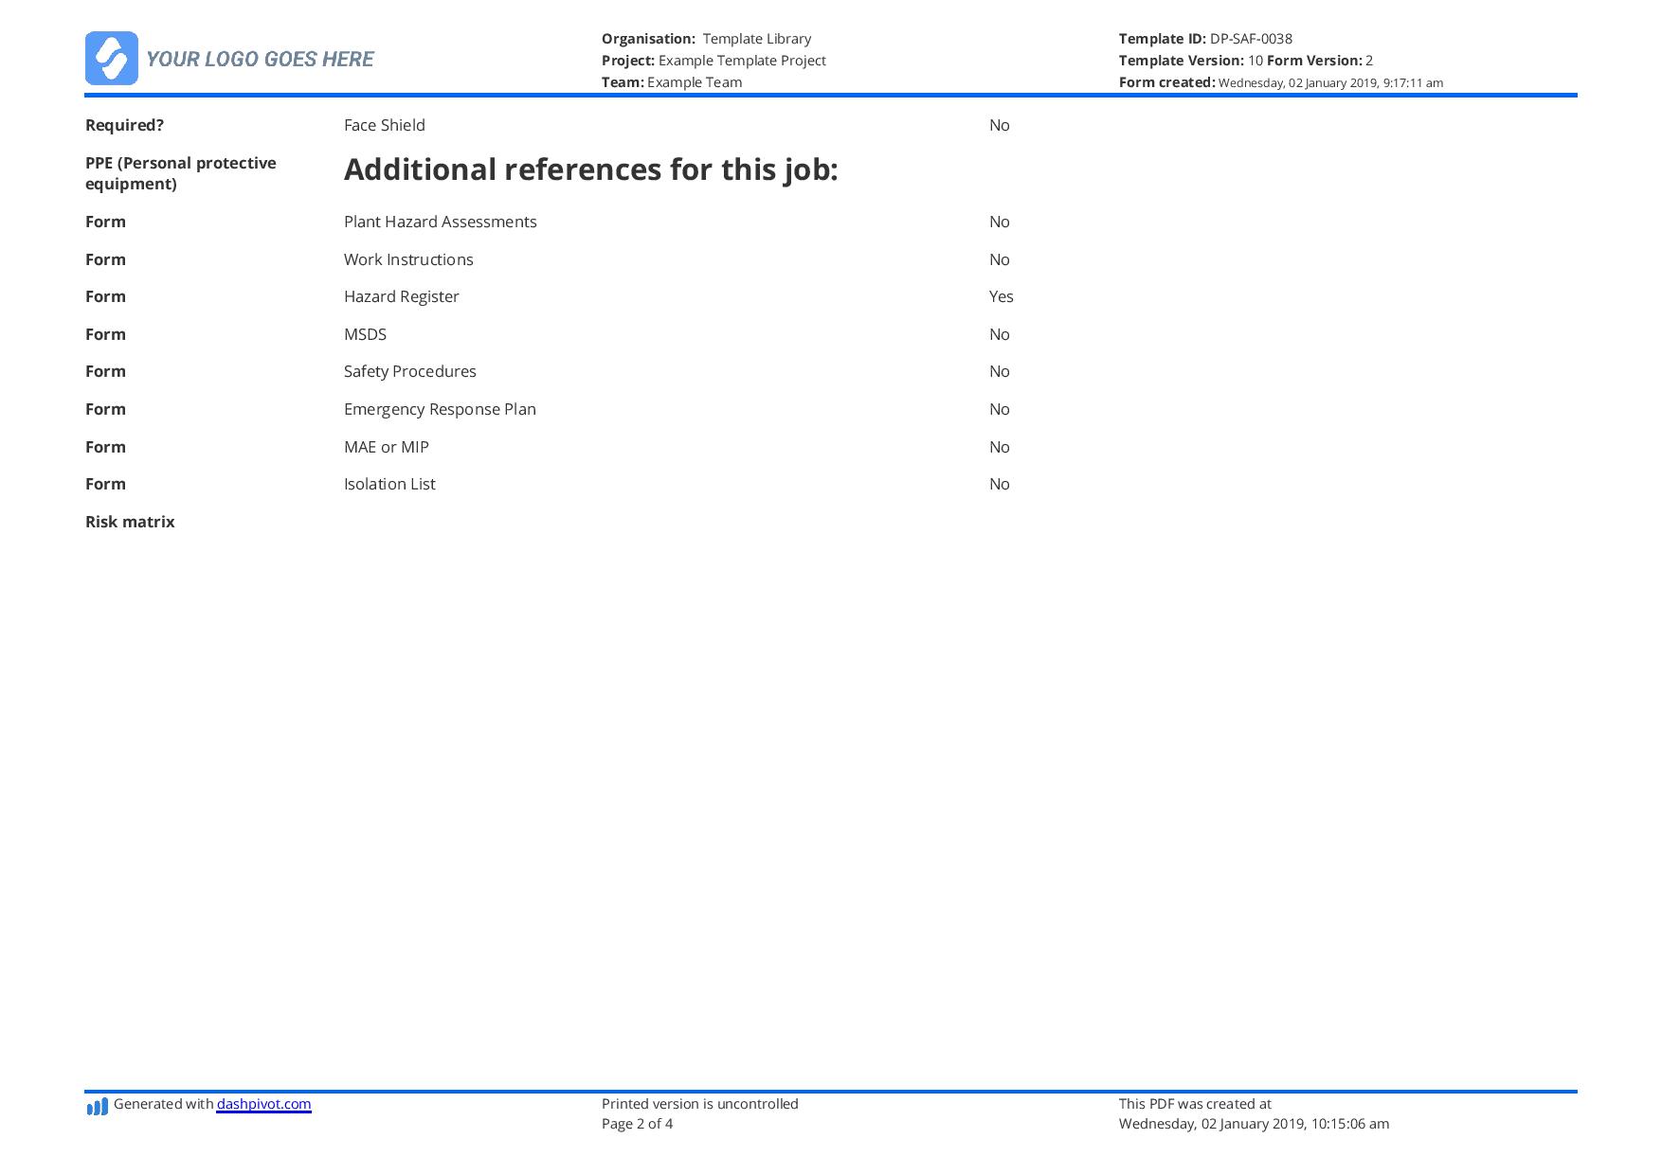This screenshot has height=1174, width=1662.
Task: Click the 'Form' label beside Hazard Register
Action: 105,296
